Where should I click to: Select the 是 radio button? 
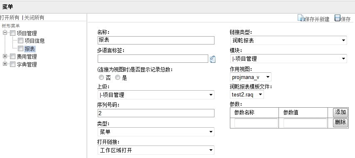(118, 78)
